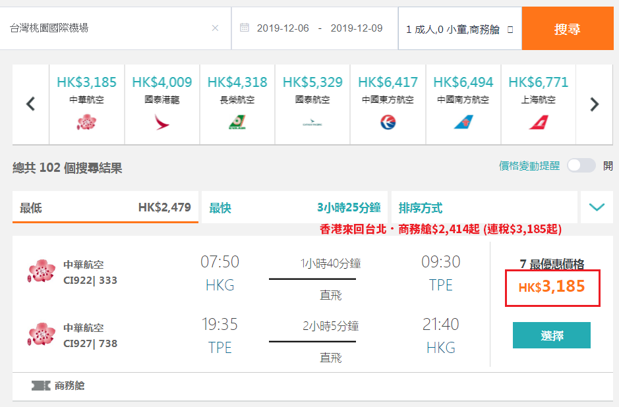This screenshot has height=407, width=619.
Task: Click the EVA Air green logo
Action: tap(237, 122)
